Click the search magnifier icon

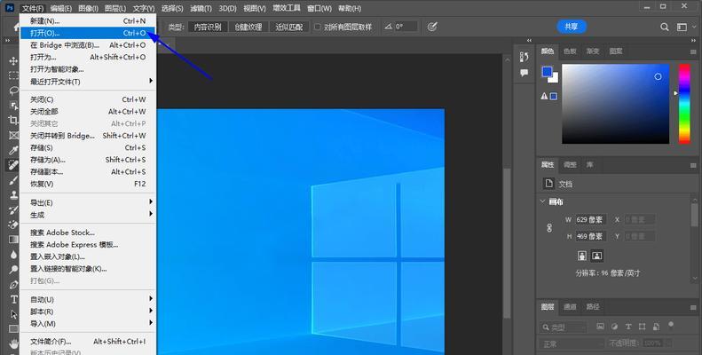point(665,28)
